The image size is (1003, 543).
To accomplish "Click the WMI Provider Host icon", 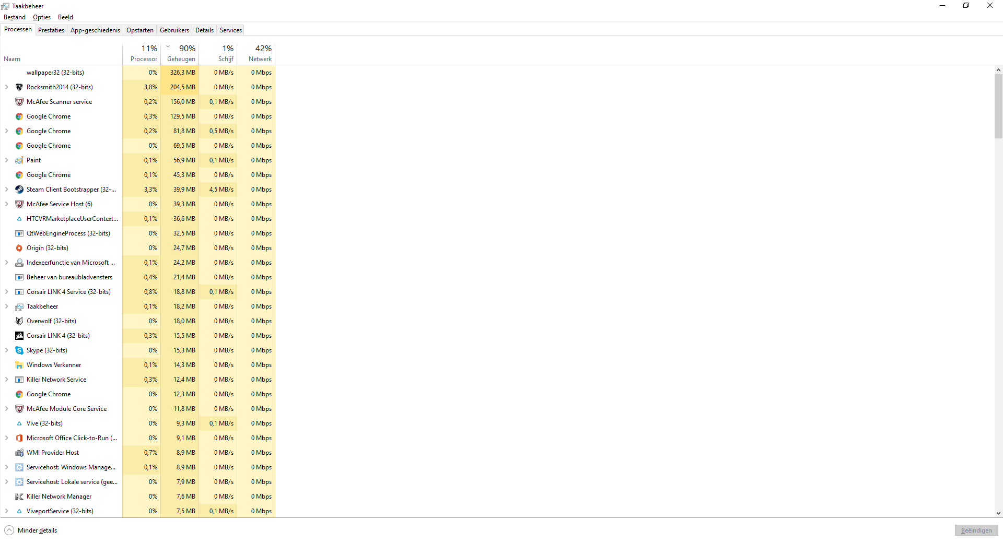I will pos(19,453).
